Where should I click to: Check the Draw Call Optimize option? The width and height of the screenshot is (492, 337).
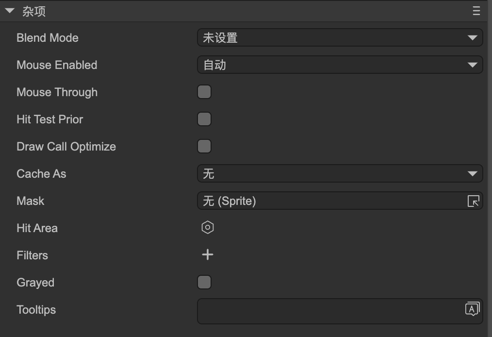pos(204,147)
